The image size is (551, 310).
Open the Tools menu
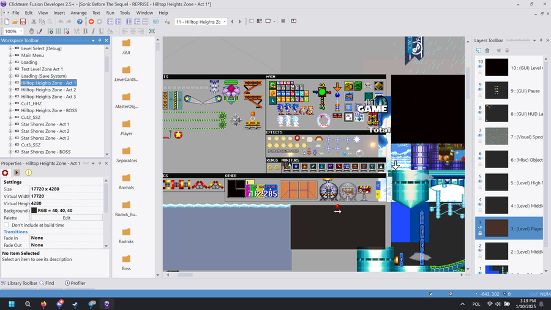(125, 13)
